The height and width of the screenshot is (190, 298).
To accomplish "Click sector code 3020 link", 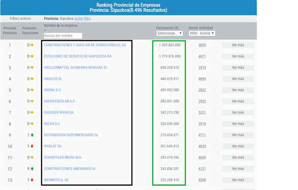I will tap(202, 45).
